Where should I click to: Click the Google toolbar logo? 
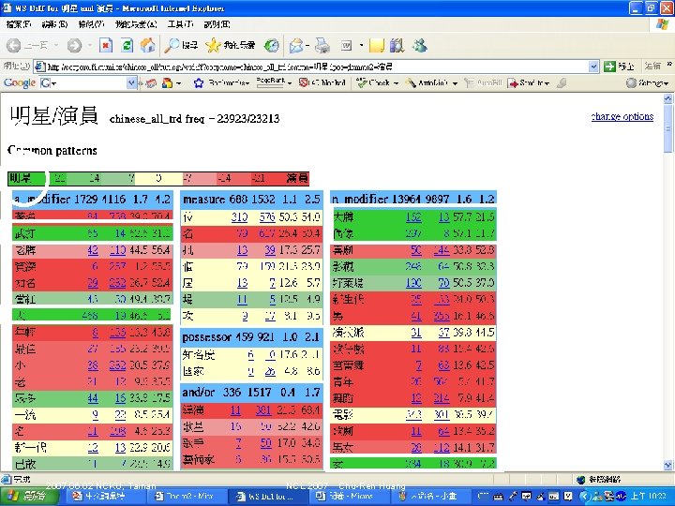[20, 83]
